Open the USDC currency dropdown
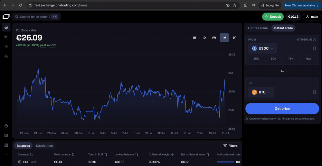The image size is (322, 166). [262, 48]
